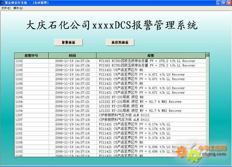Image resolution: width=232 pixels, height=167 pixels.
Task: Sort by the 报警序号 column header
Action: click(31, 56)
